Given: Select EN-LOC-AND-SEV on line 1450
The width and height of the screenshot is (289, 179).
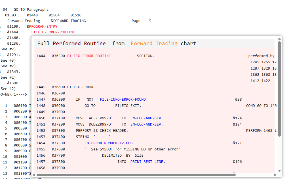Looking at the screenshot, I should click(147, 118).
